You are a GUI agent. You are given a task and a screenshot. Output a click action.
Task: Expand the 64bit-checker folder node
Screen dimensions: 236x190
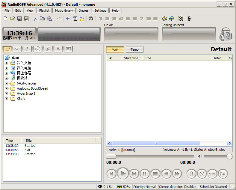[7, 83]
